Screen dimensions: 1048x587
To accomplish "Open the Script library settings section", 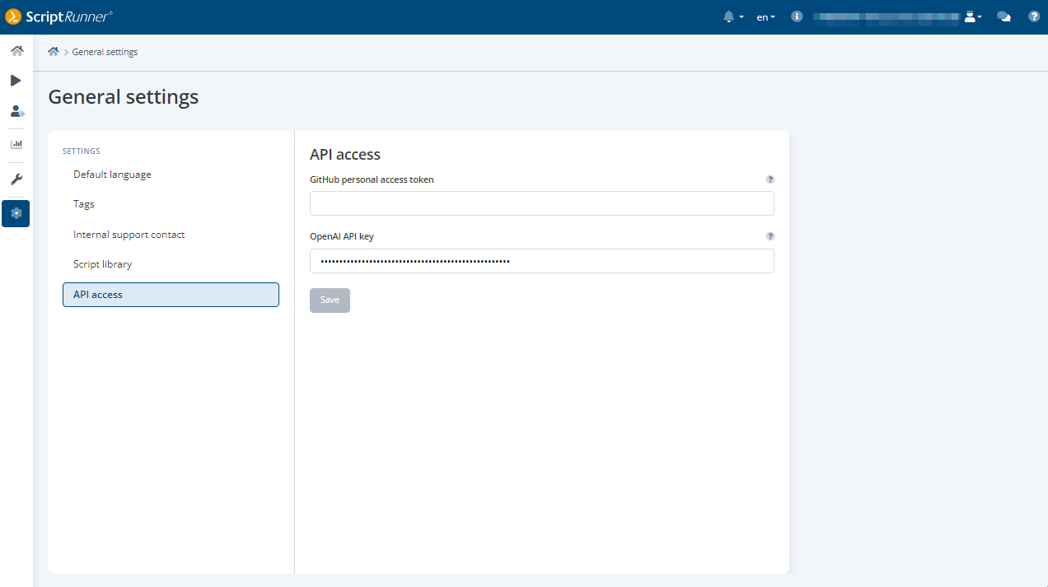I will [x=102, y=264].
